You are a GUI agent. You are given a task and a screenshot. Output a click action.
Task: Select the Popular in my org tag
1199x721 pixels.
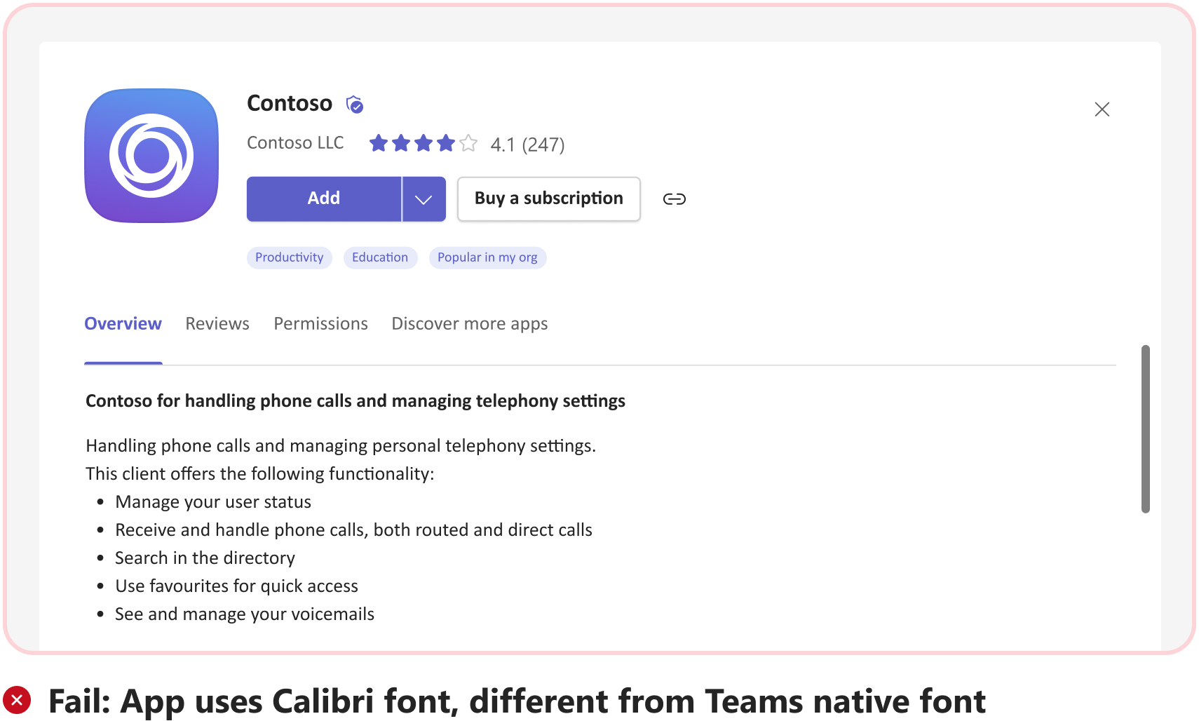[x=487, y=257]
